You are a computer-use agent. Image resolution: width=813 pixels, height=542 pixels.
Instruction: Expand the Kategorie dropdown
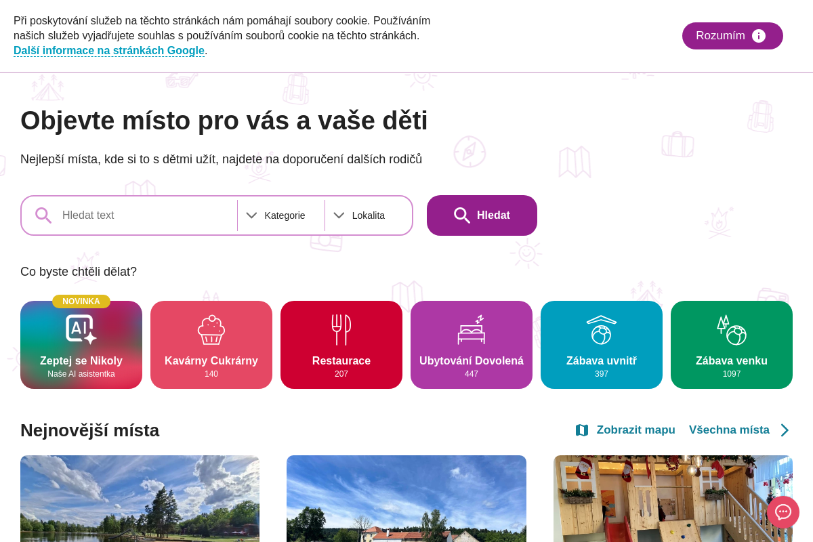tap(281, 215)
